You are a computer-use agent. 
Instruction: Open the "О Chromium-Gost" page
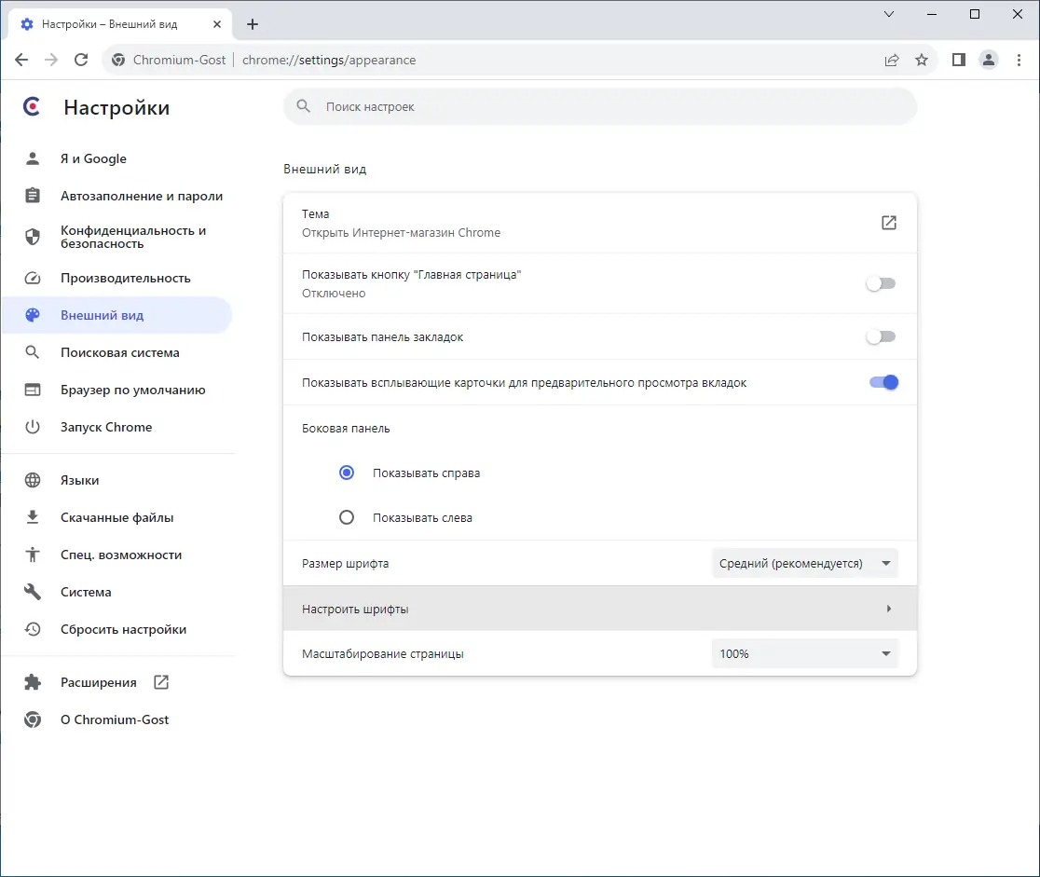115,719
